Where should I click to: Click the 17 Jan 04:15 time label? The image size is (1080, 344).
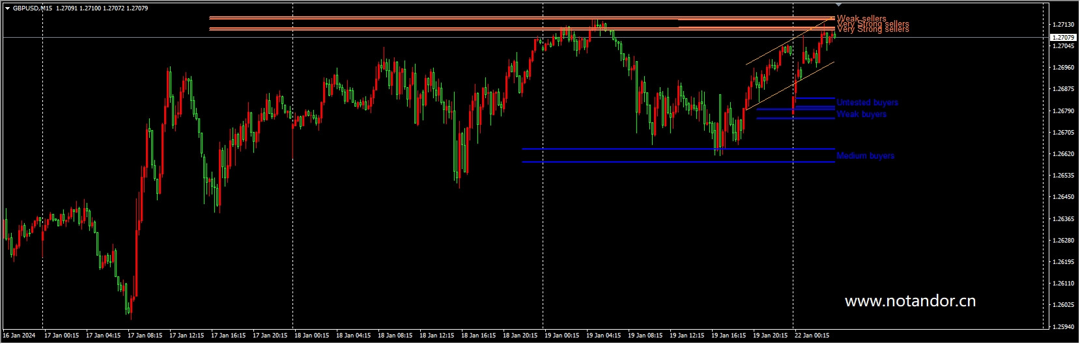[x=104, y=336]
